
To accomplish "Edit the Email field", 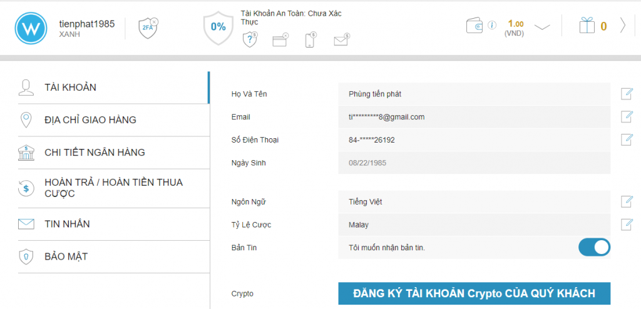I will (627, 116).
